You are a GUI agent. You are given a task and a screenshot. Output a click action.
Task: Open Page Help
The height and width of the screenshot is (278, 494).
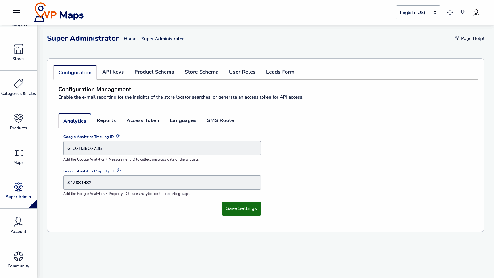click(470, 38)
